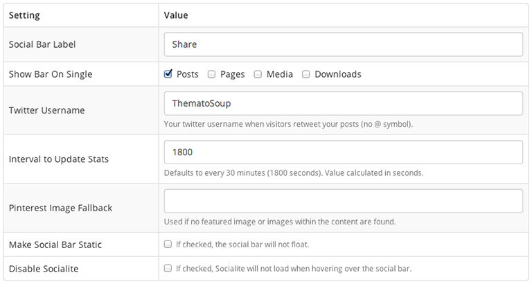Viewport: 532px width, 284px height.
Task: Enable the Pages checkbox
Action: [212, 74]
